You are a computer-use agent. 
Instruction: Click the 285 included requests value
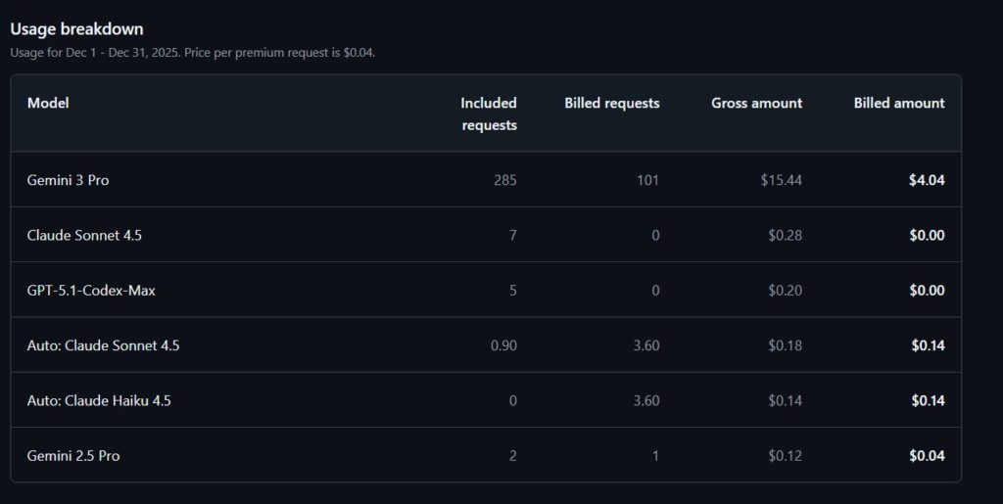(504, 180)
